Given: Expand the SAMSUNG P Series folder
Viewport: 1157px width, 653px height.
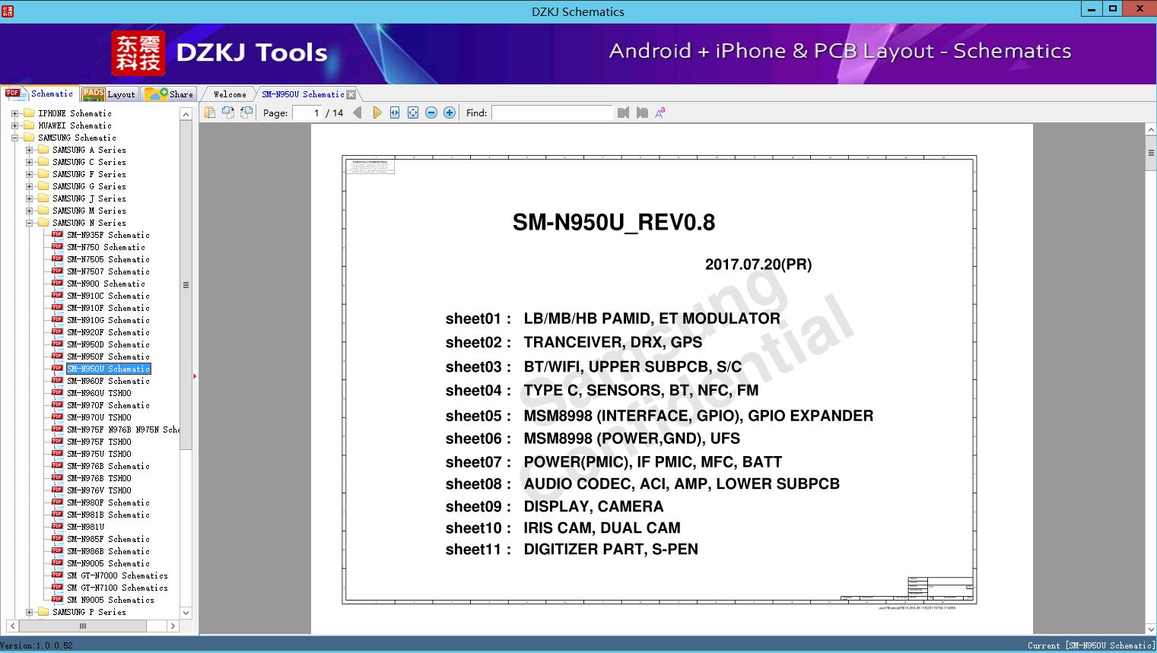Looking at the screenshot, I should [29, 612].
